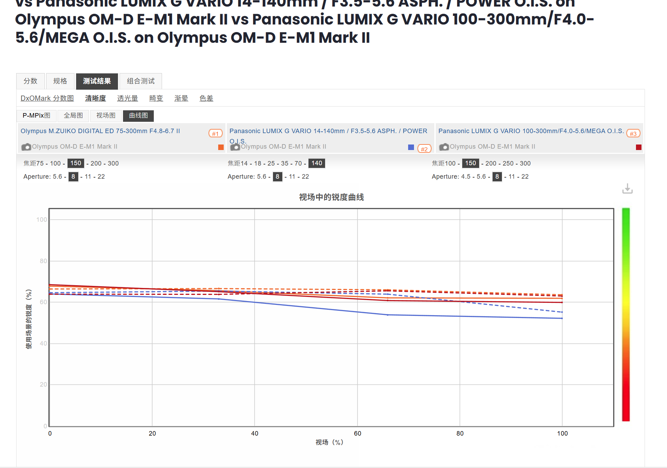
Task: Switch to the 组合测试 tab
Action: point(141,81)
